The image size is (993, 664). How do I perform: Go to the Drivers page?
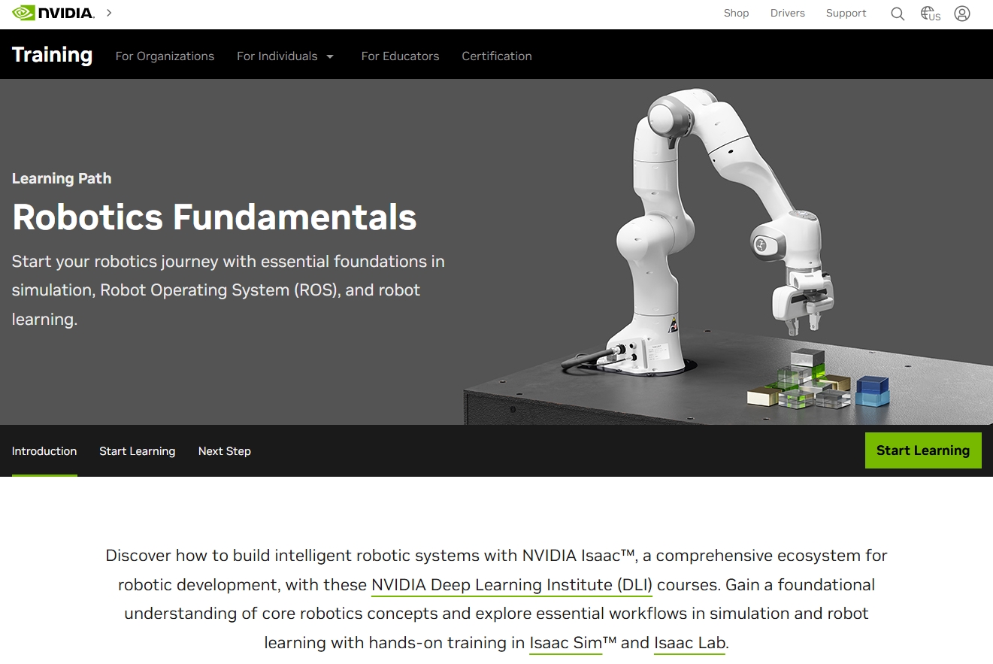tap(787, 14)
